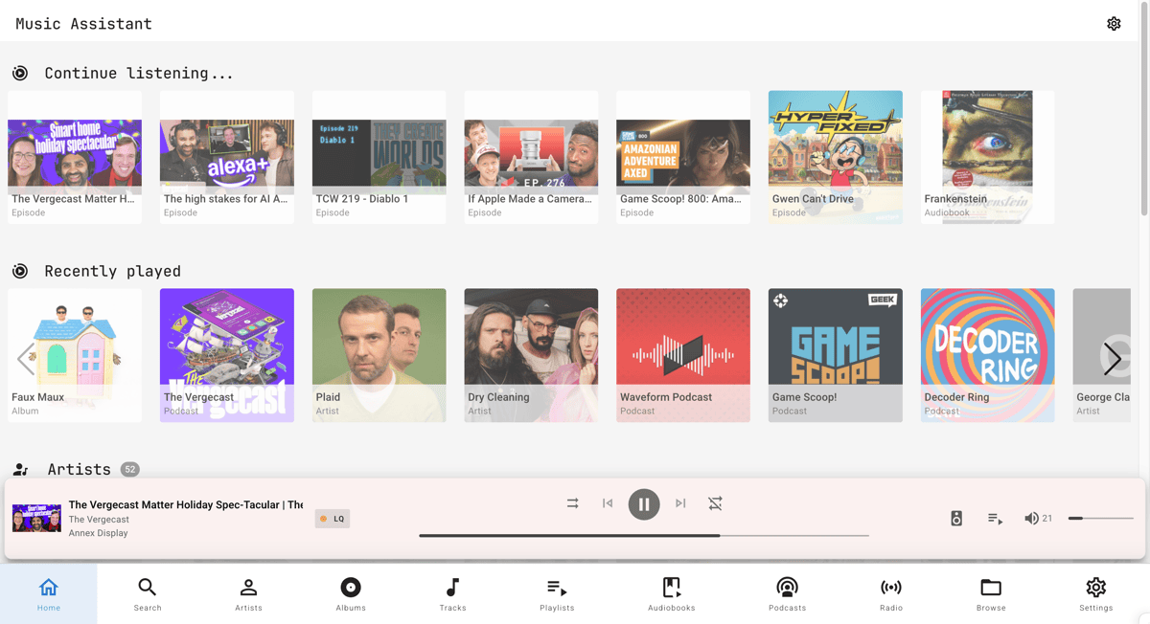Adjust the volume slider to maximum
The width and height of the screenshot is (1150, 624).
1131,518
